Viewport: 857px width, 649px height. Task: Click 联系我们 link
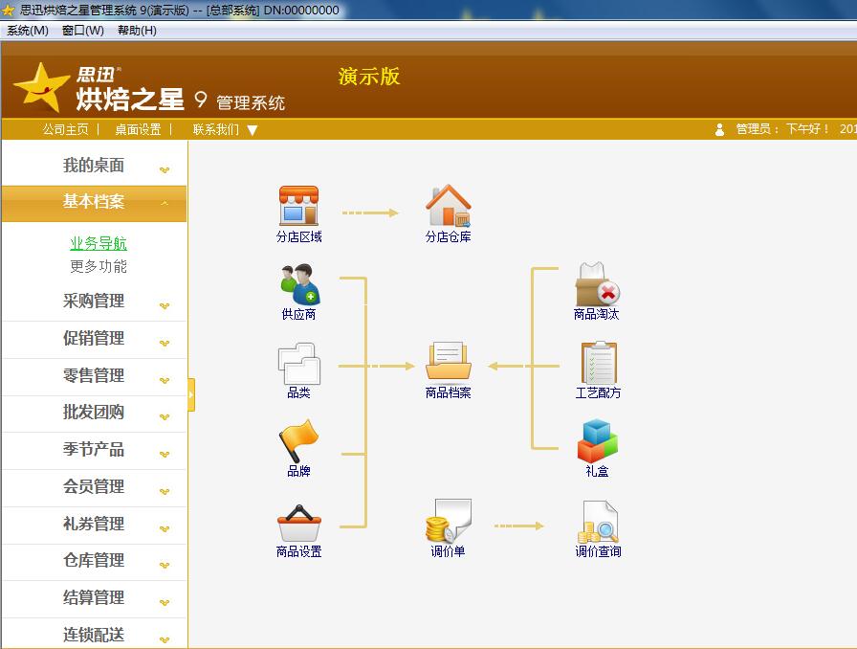click(216, 129)
